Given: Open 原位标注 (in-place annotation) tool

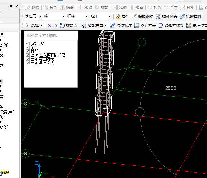Looking at the screenshot, I should [x=121, y=25].
